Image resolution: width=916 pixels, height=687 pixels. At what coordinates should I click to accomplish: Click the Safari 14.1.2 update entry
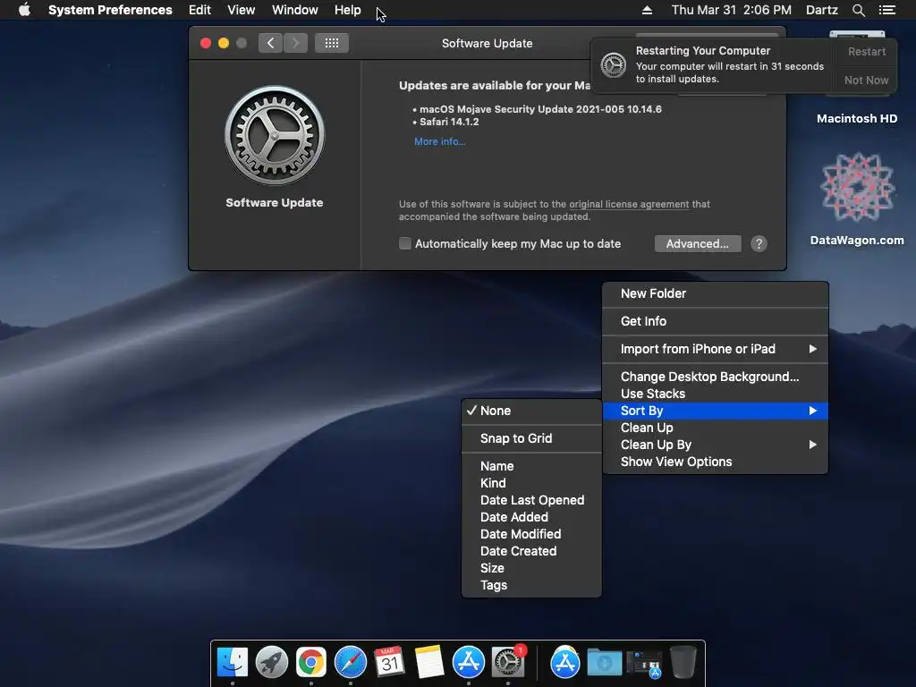449,122
